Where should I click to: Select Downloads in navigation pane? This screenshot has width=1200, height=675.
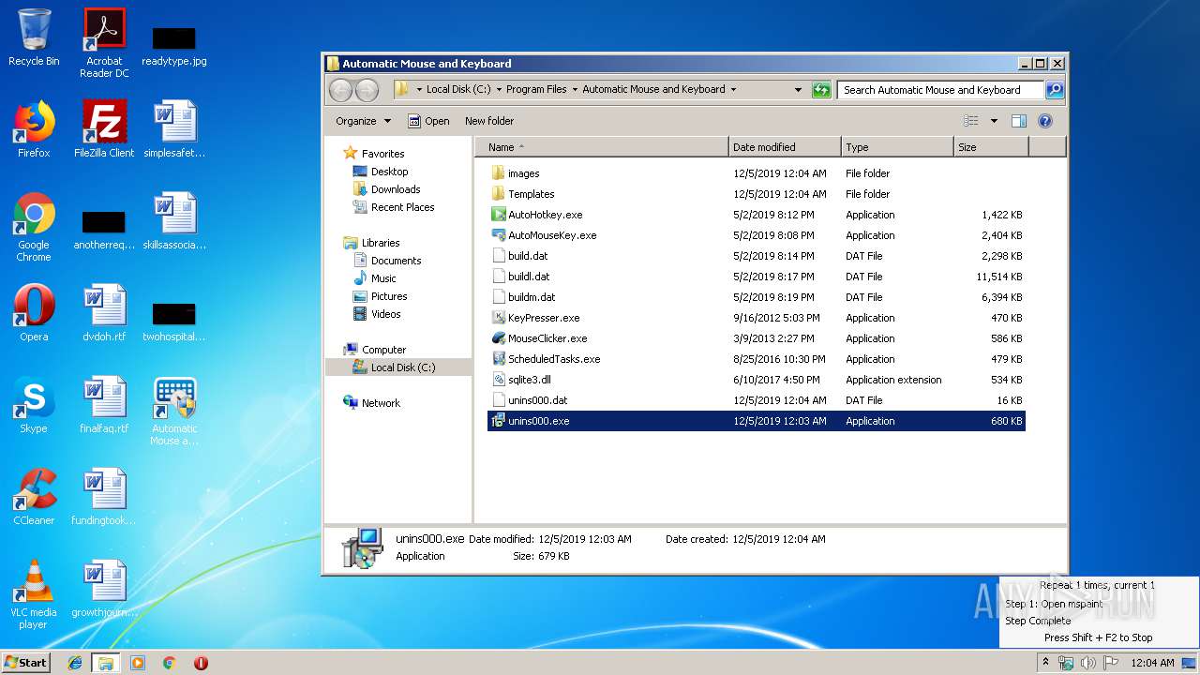coord(396,189)
